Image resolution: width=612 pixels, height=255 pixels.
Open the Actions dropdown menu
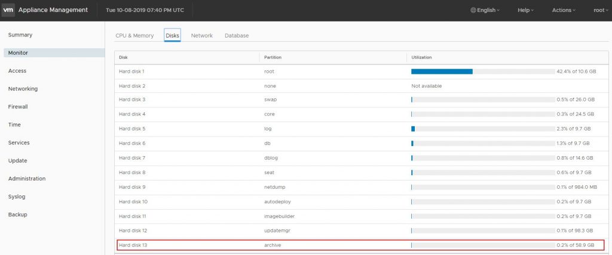564,10
